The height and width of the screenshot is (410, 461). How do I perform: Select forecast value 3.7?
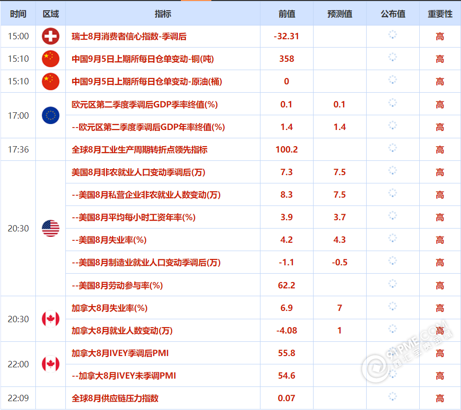340,217
